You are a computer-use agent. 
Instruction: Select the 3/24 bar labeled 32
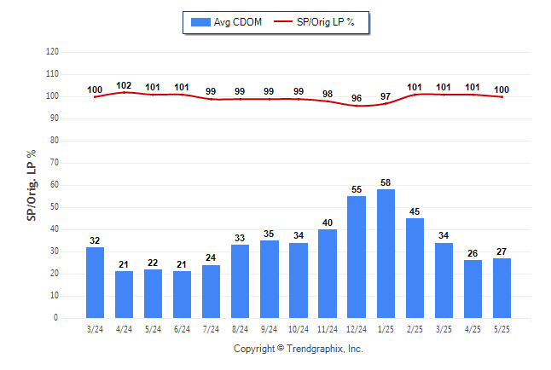(x=95, y=282)
